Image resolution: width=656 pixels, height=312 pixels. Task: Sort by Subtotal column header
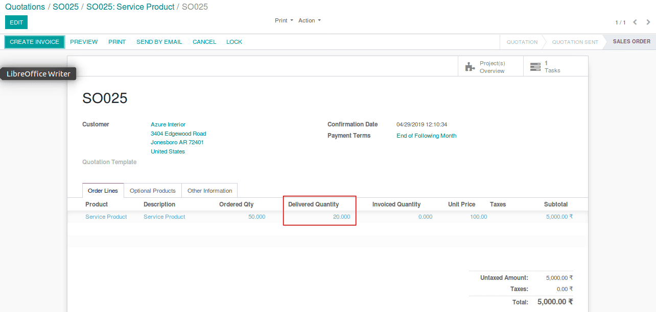pos(556,204)
